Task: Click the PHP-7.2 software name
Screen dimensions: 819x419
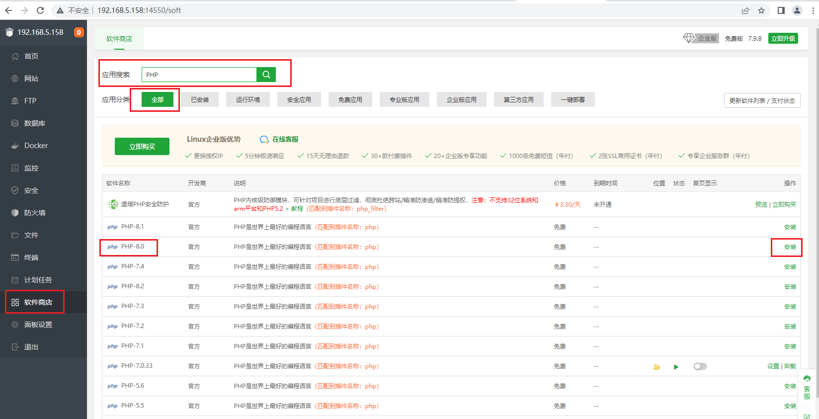Action: coord(133,326)
